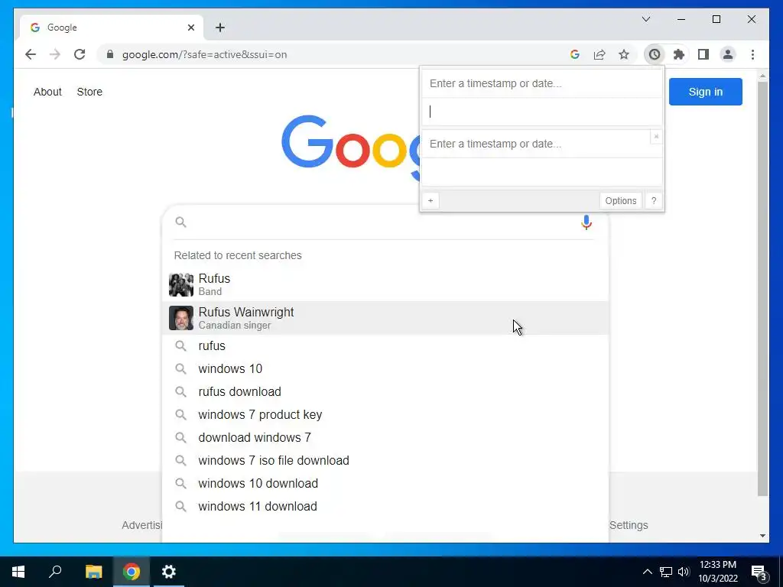Screen dimensions: 783x587
Task: Toggle the timestamp converter extension clock icon
Action: click(x=655, y=54)
